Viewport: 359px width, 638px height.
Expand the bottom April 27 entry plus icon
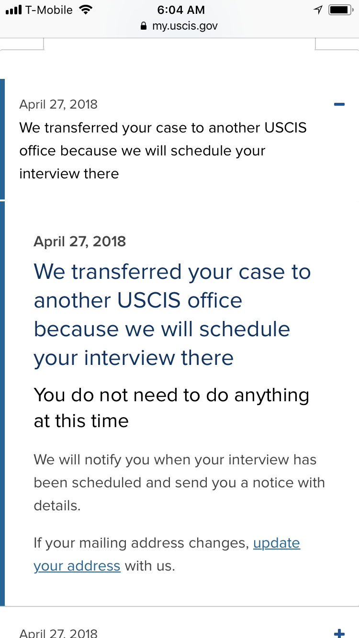(339, 633)
